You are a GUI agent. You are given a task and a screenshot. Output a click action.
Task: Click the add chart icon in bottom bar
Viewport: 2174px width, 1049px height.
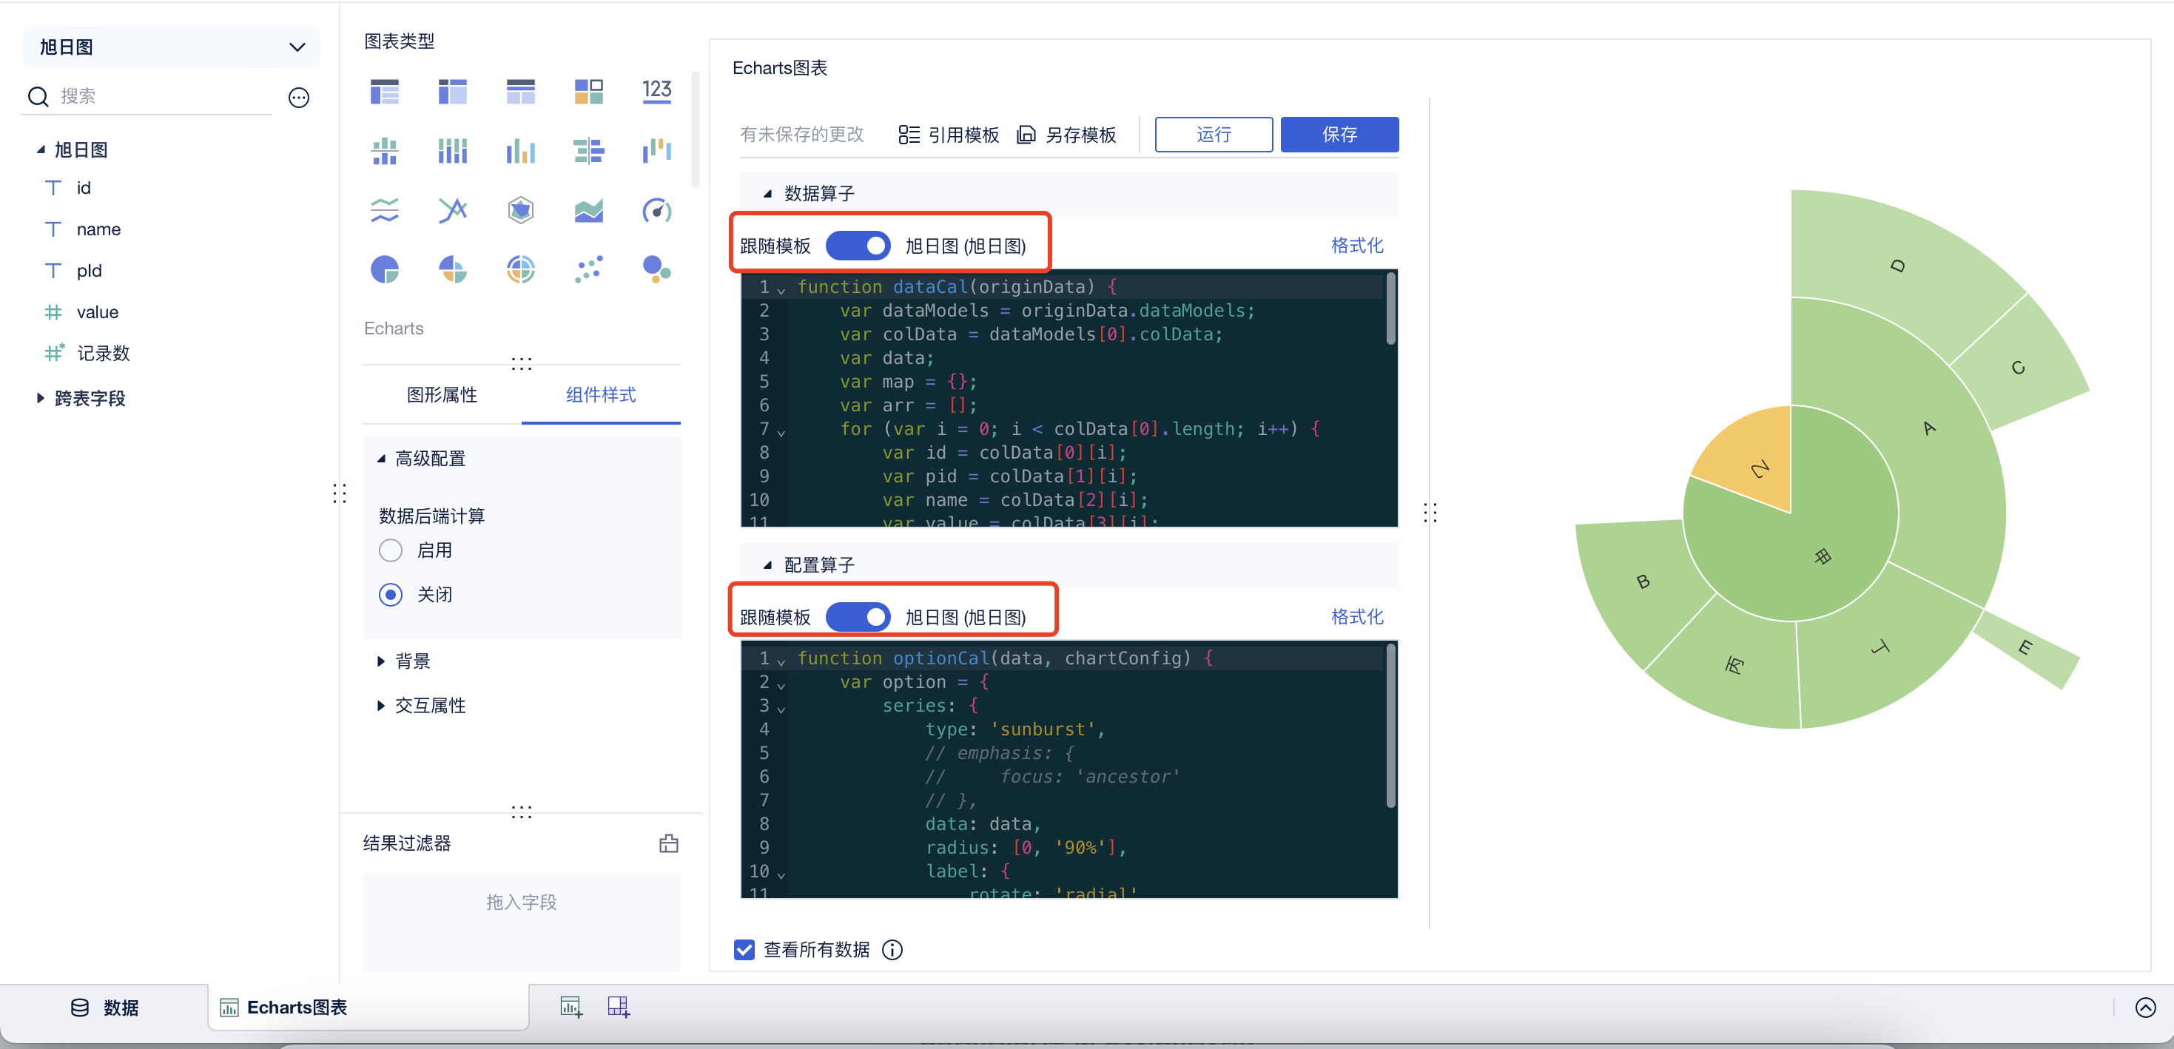[571, 1007]
